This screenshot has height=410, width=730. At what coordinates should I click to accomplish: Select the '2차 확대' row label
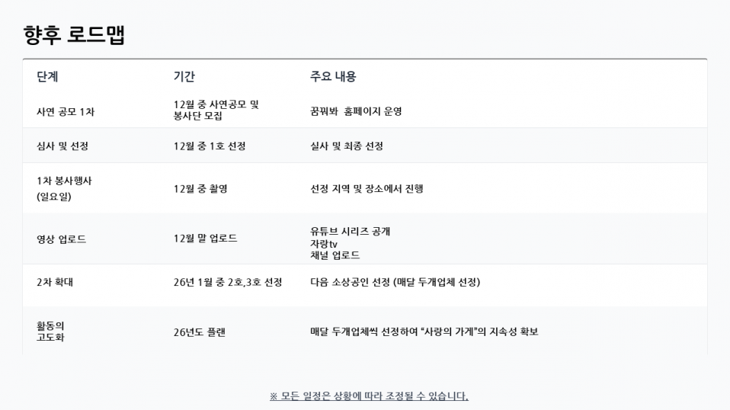55,282
